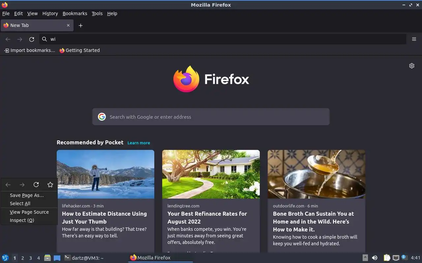Select the New Tab tab

(x=37, y=25)
